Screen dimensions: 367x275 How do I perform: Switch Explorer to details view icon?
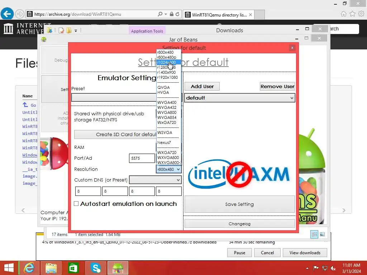[314, 234]
